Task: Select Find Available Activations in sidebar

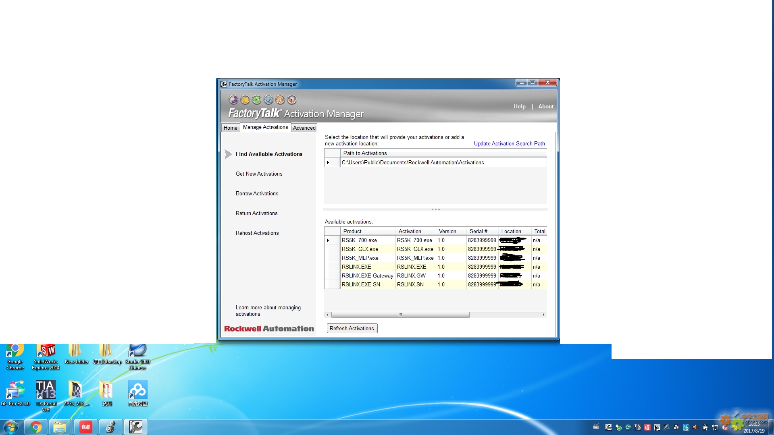Action: [x=269, y=154]
